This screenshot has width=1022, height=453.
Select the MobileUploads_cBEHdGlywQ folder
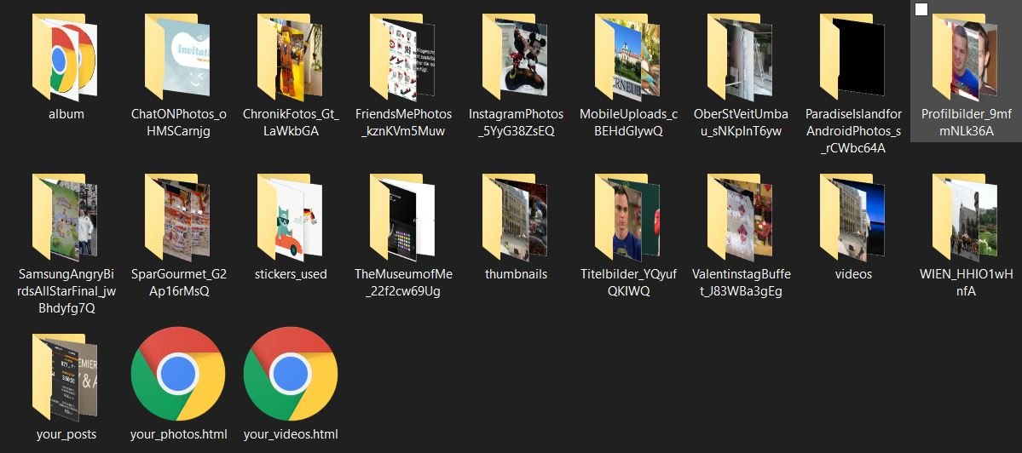coord(628,57)
